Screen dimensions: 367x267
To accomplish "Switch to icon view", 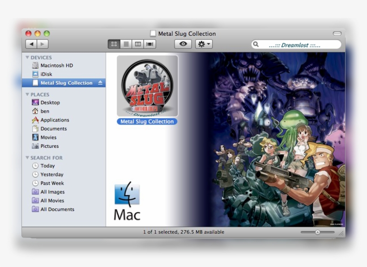I will [114, 44].
